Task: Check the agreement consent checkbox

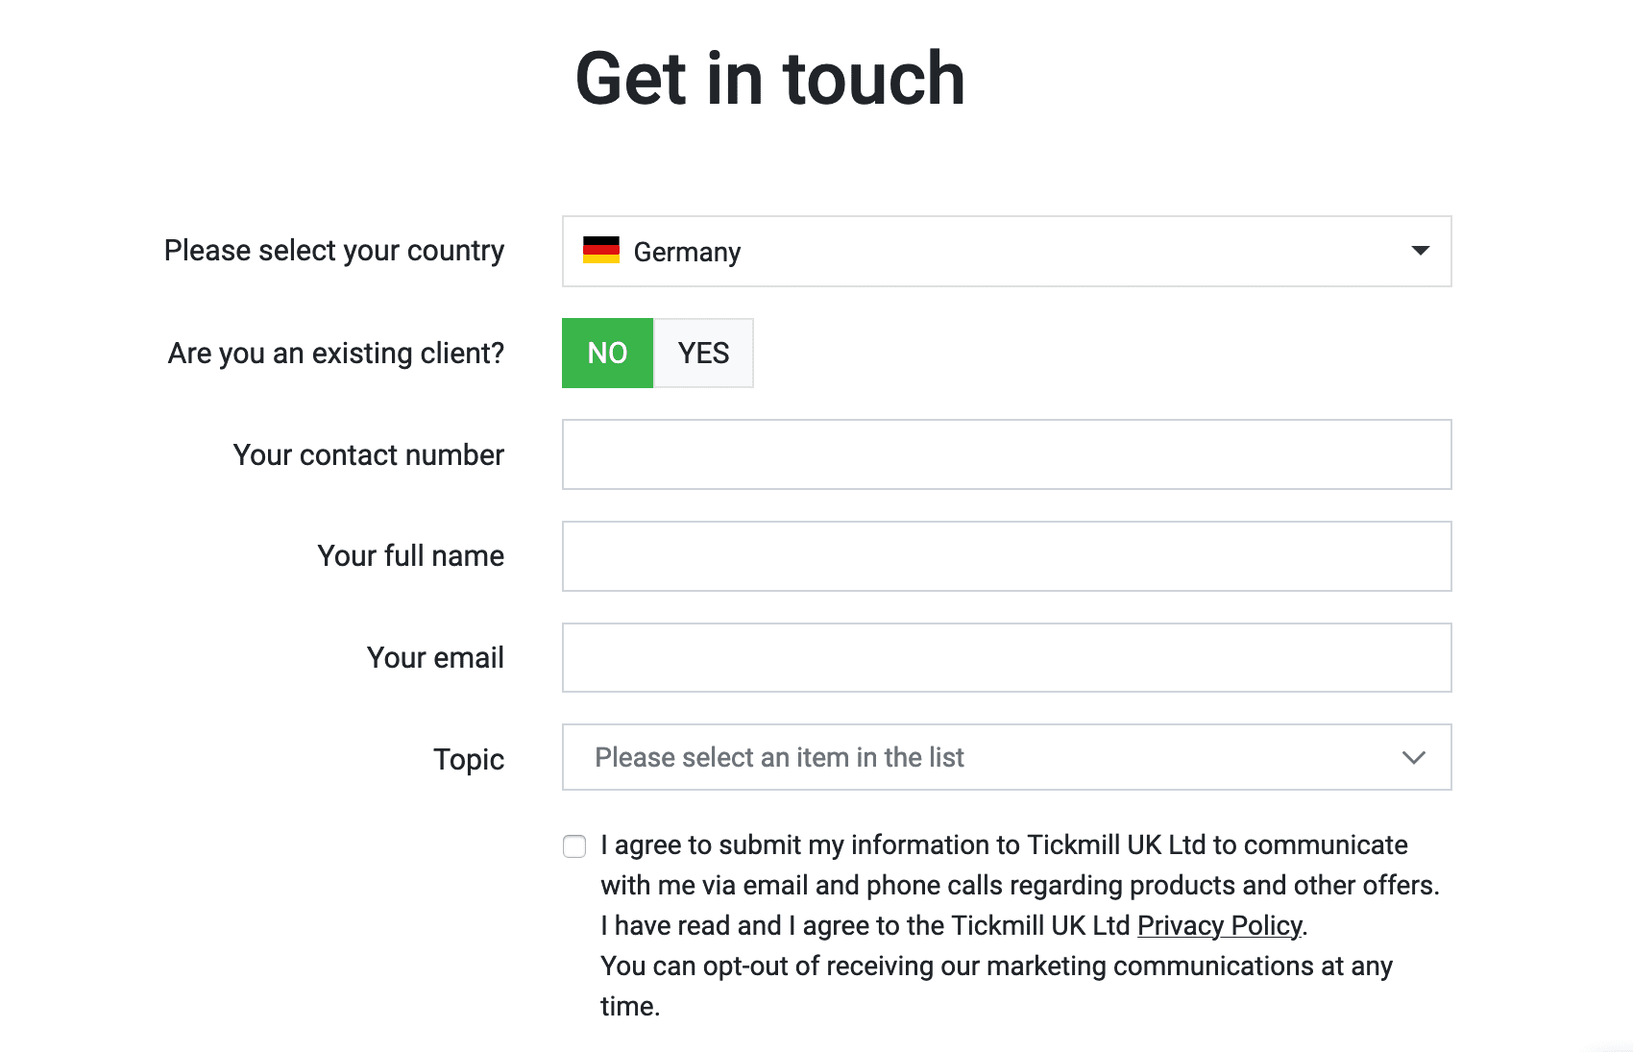Action: [x=574, y=846]
